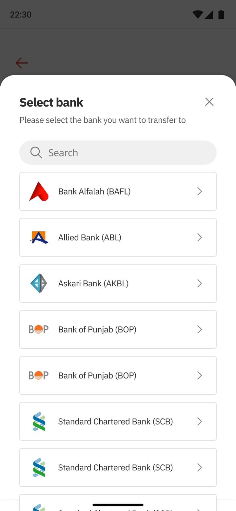The width and height of the screenshot is (236, 511).
Task: Open the Askari Bank row chevron
Action: pos(199,283)
